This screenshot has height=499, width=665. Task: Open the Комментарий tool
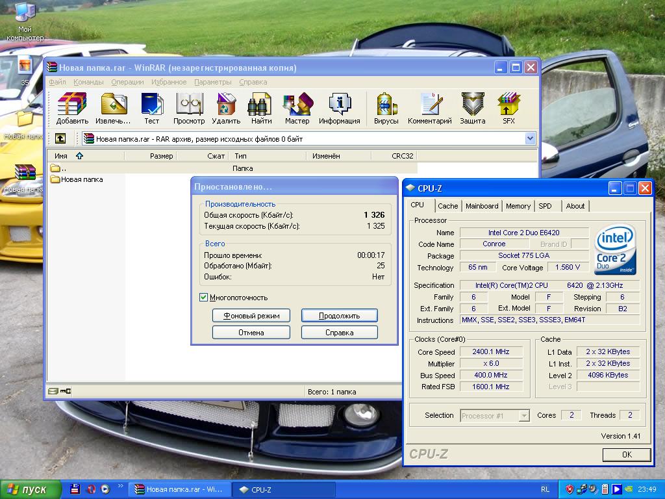(x=430, y=109)
